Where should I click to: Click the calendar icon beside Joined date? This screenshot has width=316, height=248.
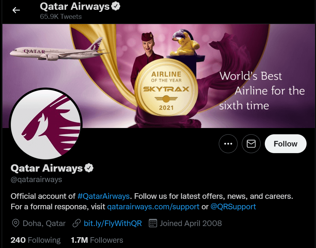pos(153,223)
